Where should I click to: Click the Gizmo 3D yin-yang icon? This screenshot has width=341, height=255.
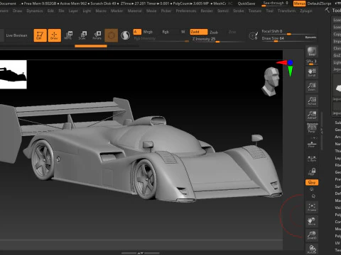point(125,35)
